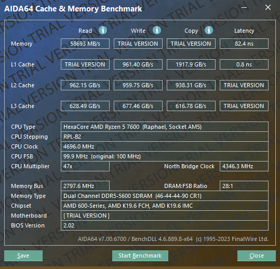280x269 pixels.
Task: Select L1 Cache copy 1917.9 GB/s
Action: (191, 64)
